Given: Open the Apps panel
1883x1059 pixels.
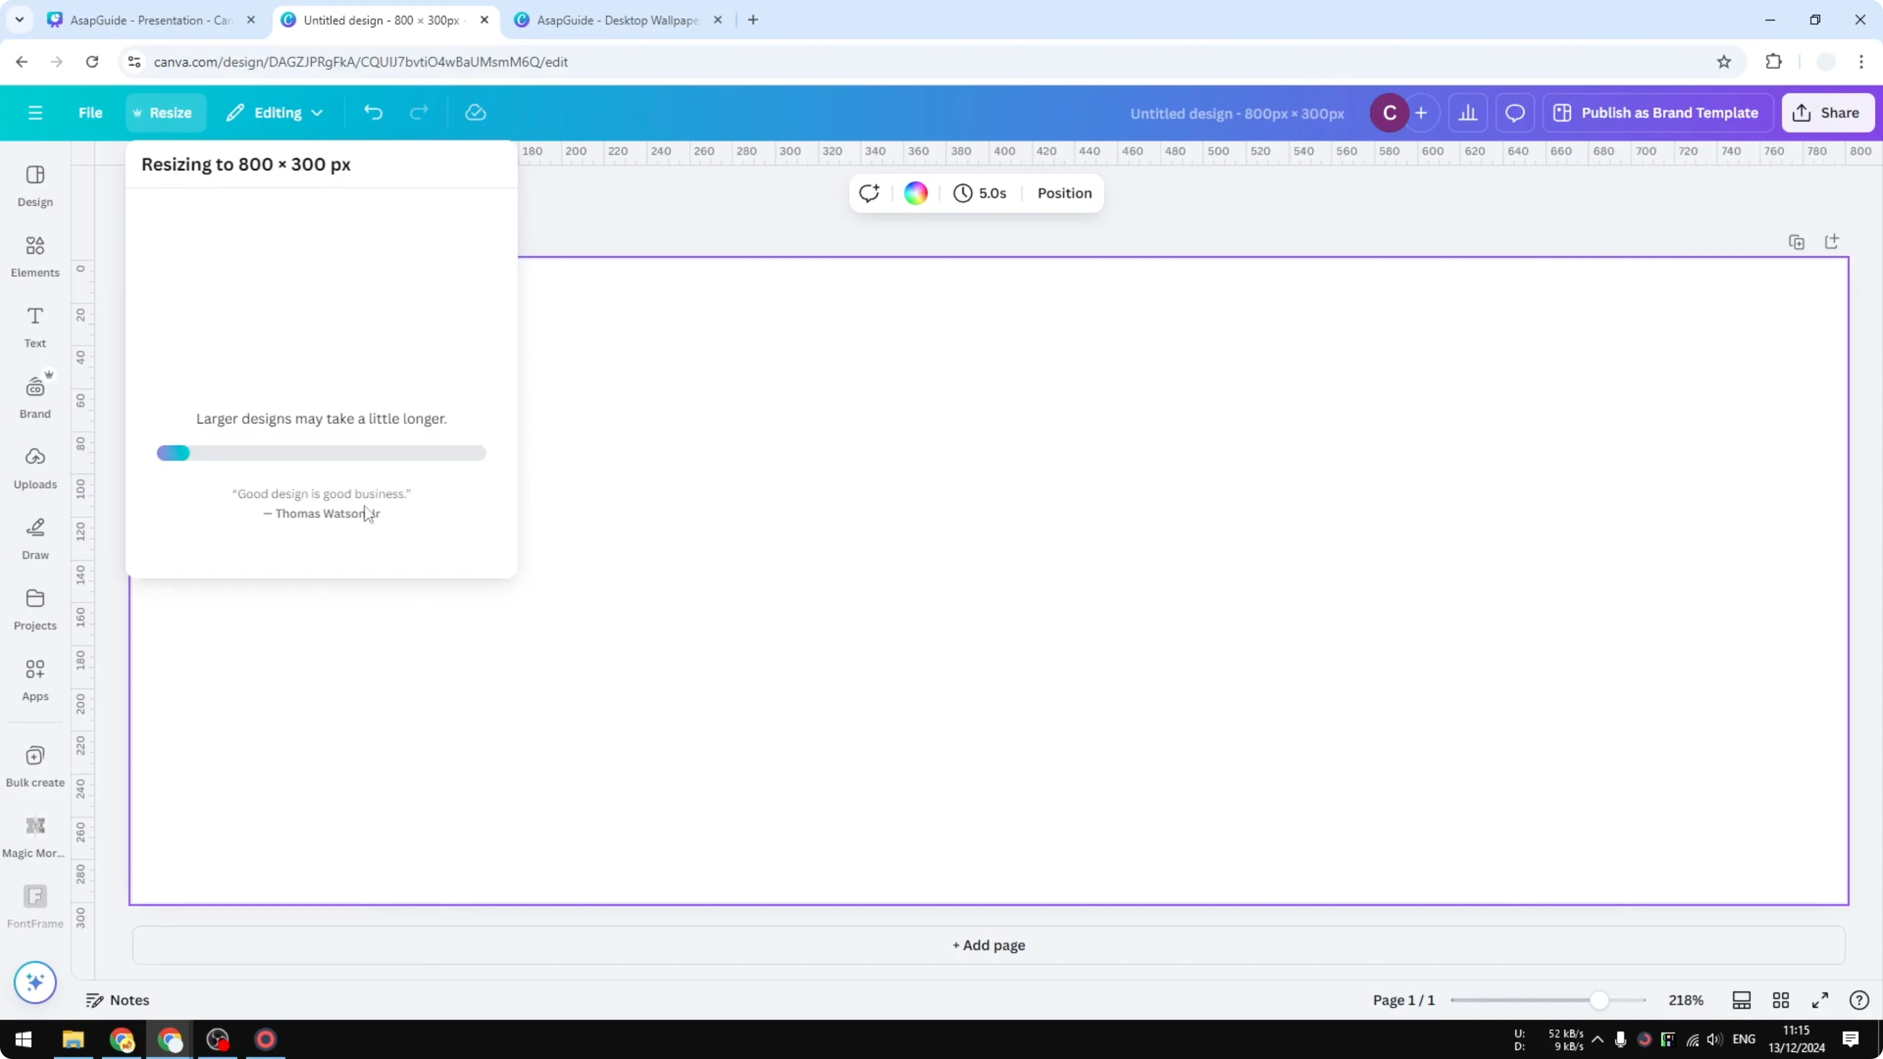Looking at the screenshot, I should click(x=34, y=680).
